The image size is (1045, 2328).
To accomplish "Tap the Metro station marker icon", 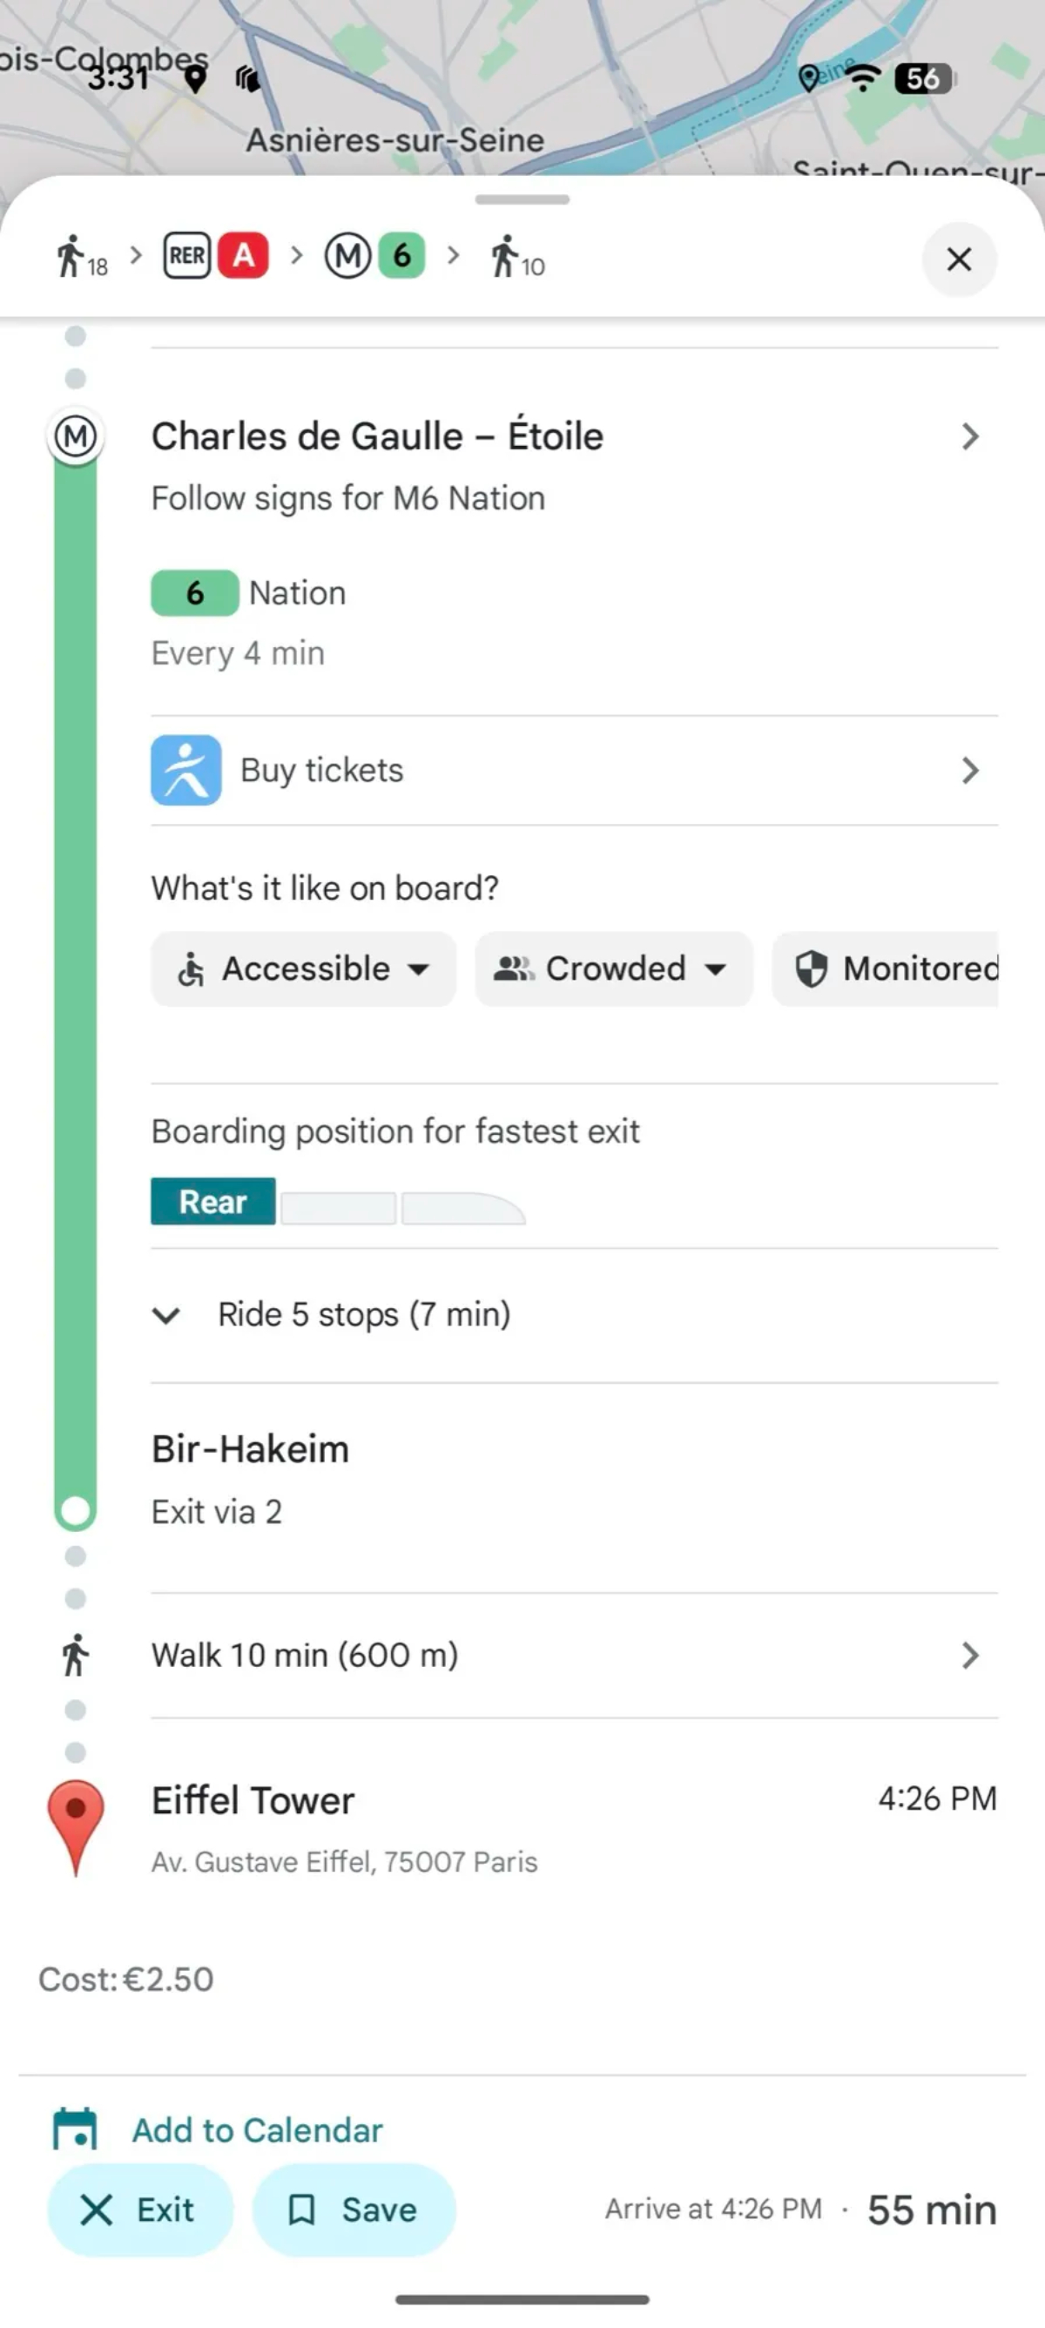I will (75, 437).
